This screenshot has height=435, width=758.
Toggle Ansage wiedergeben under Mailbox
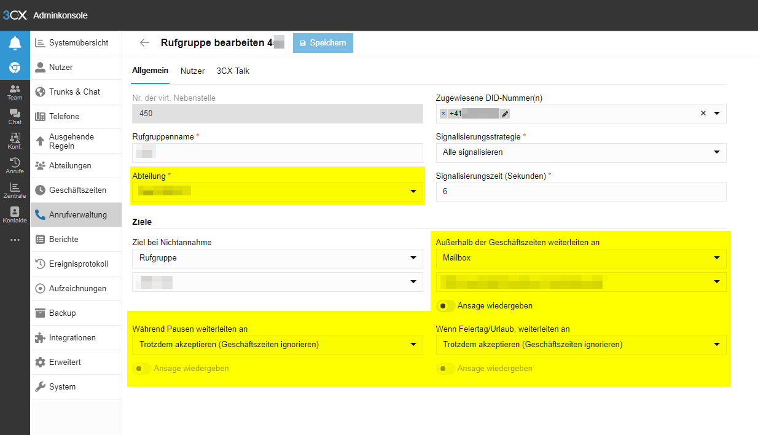click(447, 305)
